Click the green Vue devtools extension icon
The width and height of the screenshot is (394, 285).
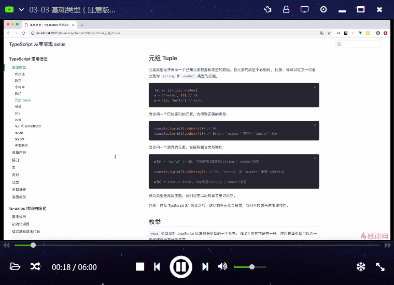360,33
